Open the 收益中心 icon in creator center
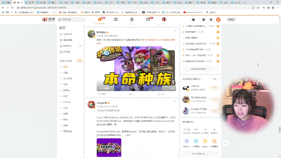Image resolution: width=281 pixels, height=158 pixels. point(205,141)
